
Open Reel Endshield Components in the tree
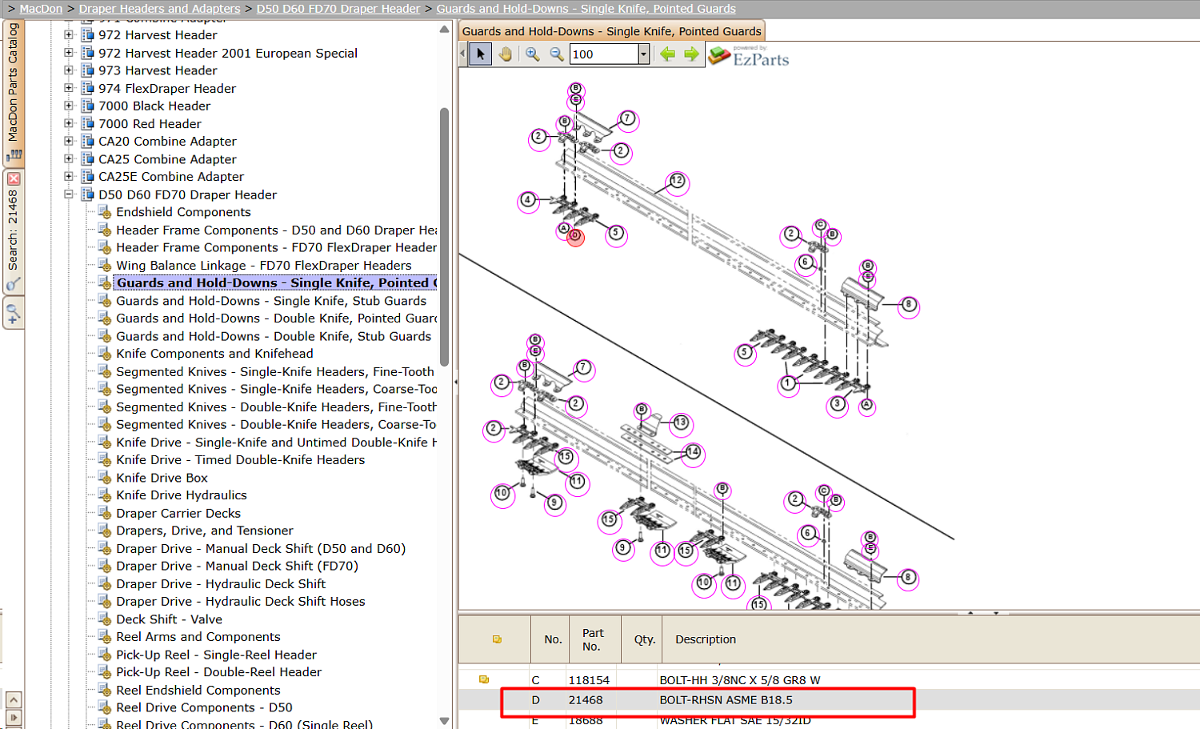[x=198, y=690]
